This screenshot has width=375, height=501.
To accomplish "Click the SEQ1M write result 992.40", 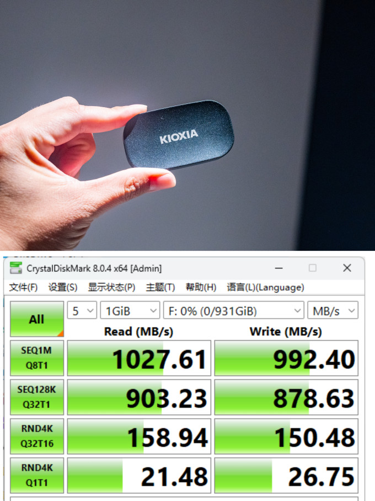I will 286,358.
